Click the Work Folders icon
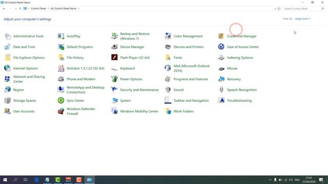 (x=168, y=111)
